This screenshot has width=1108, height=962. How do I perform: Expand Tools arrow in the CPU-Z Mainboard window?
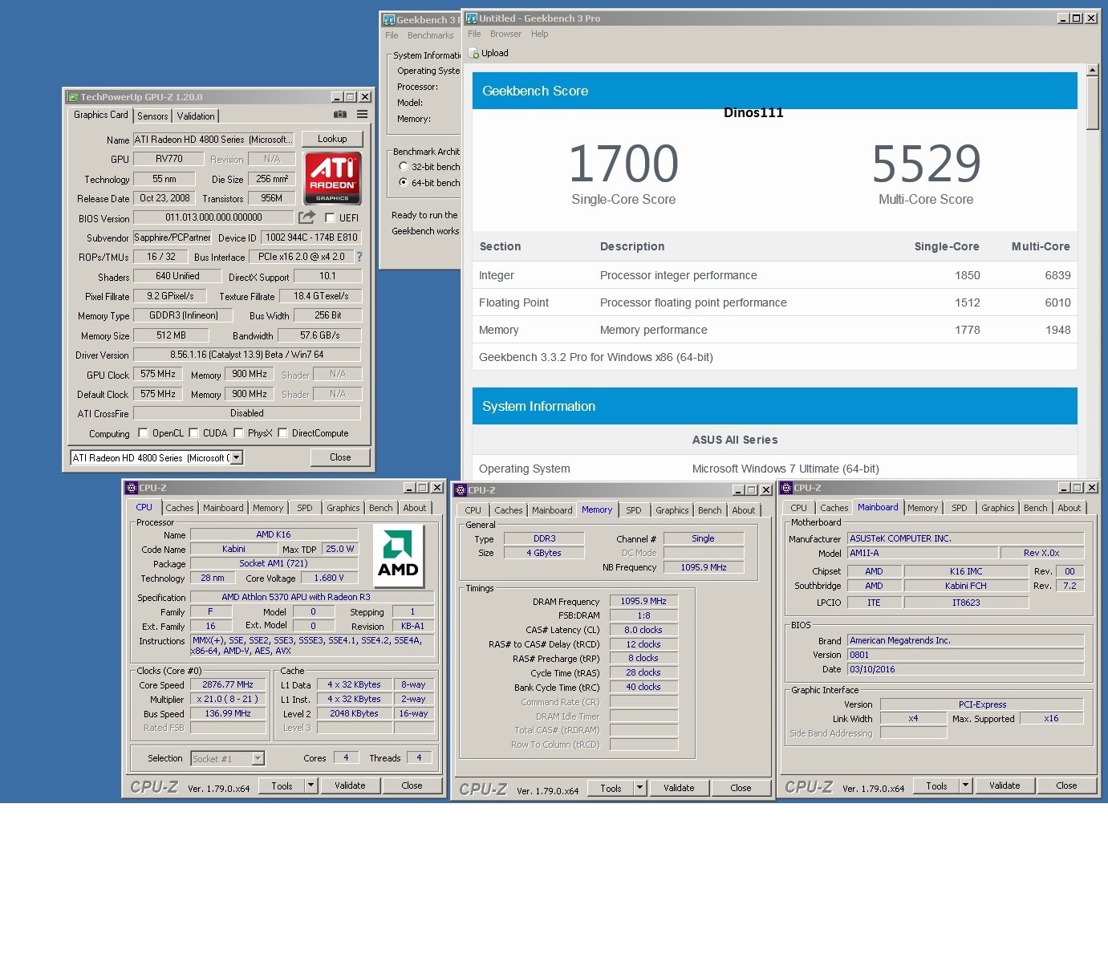[965, 785]
